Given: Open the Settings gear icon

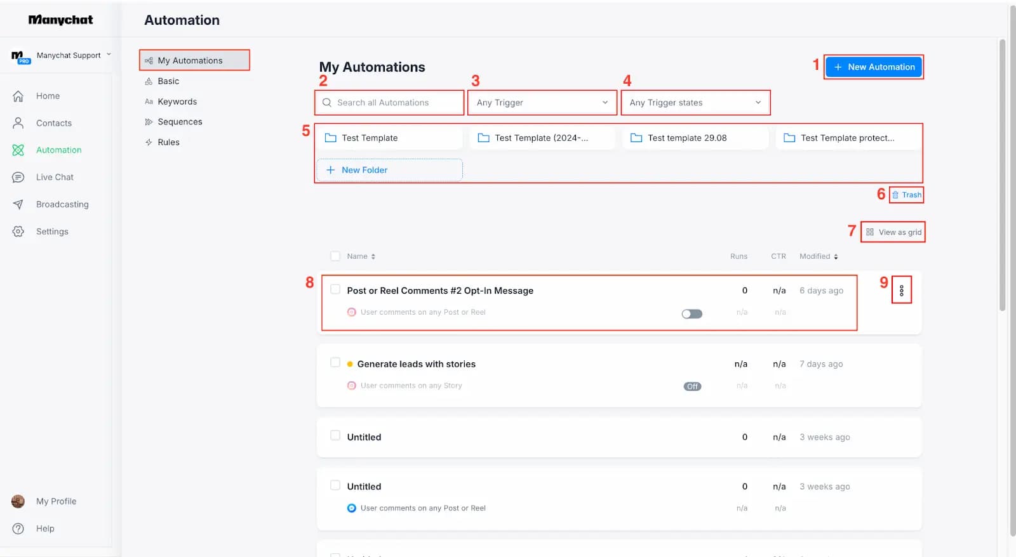Looking at the screenshot, I should tap(18, 232).
